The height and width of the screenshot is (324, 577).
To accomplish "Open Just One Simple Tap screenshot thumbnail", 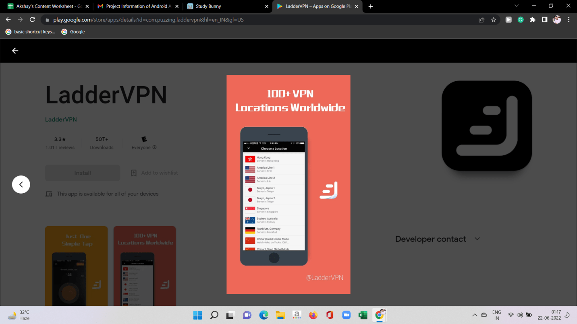I will (x=76, y=266).
